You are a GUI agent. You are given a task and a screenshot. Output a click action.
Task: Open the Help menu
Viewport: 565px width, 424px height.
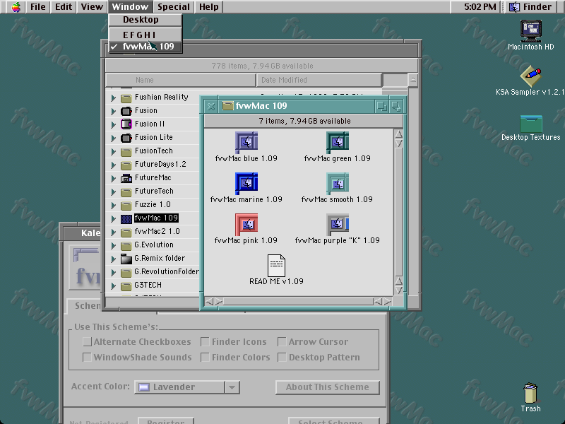[208, 7]
